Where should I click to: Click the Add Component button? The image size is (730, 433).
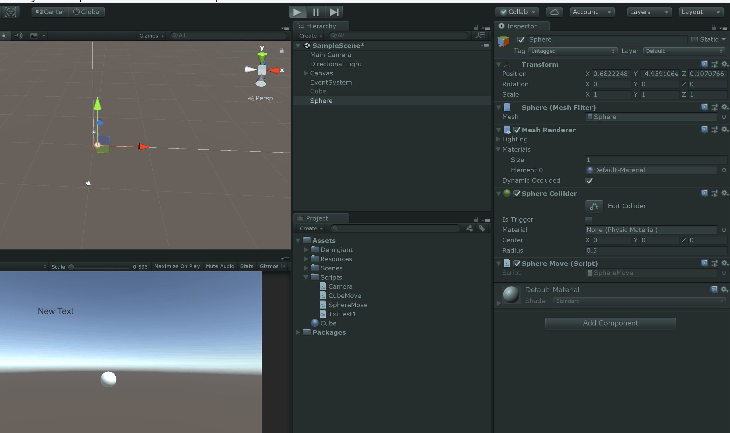[610, 323]
